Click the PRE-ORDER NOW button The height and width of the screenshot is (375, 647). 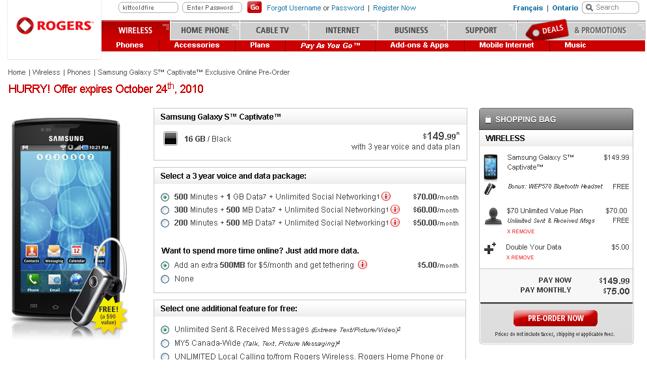click(x=555, y=318)
